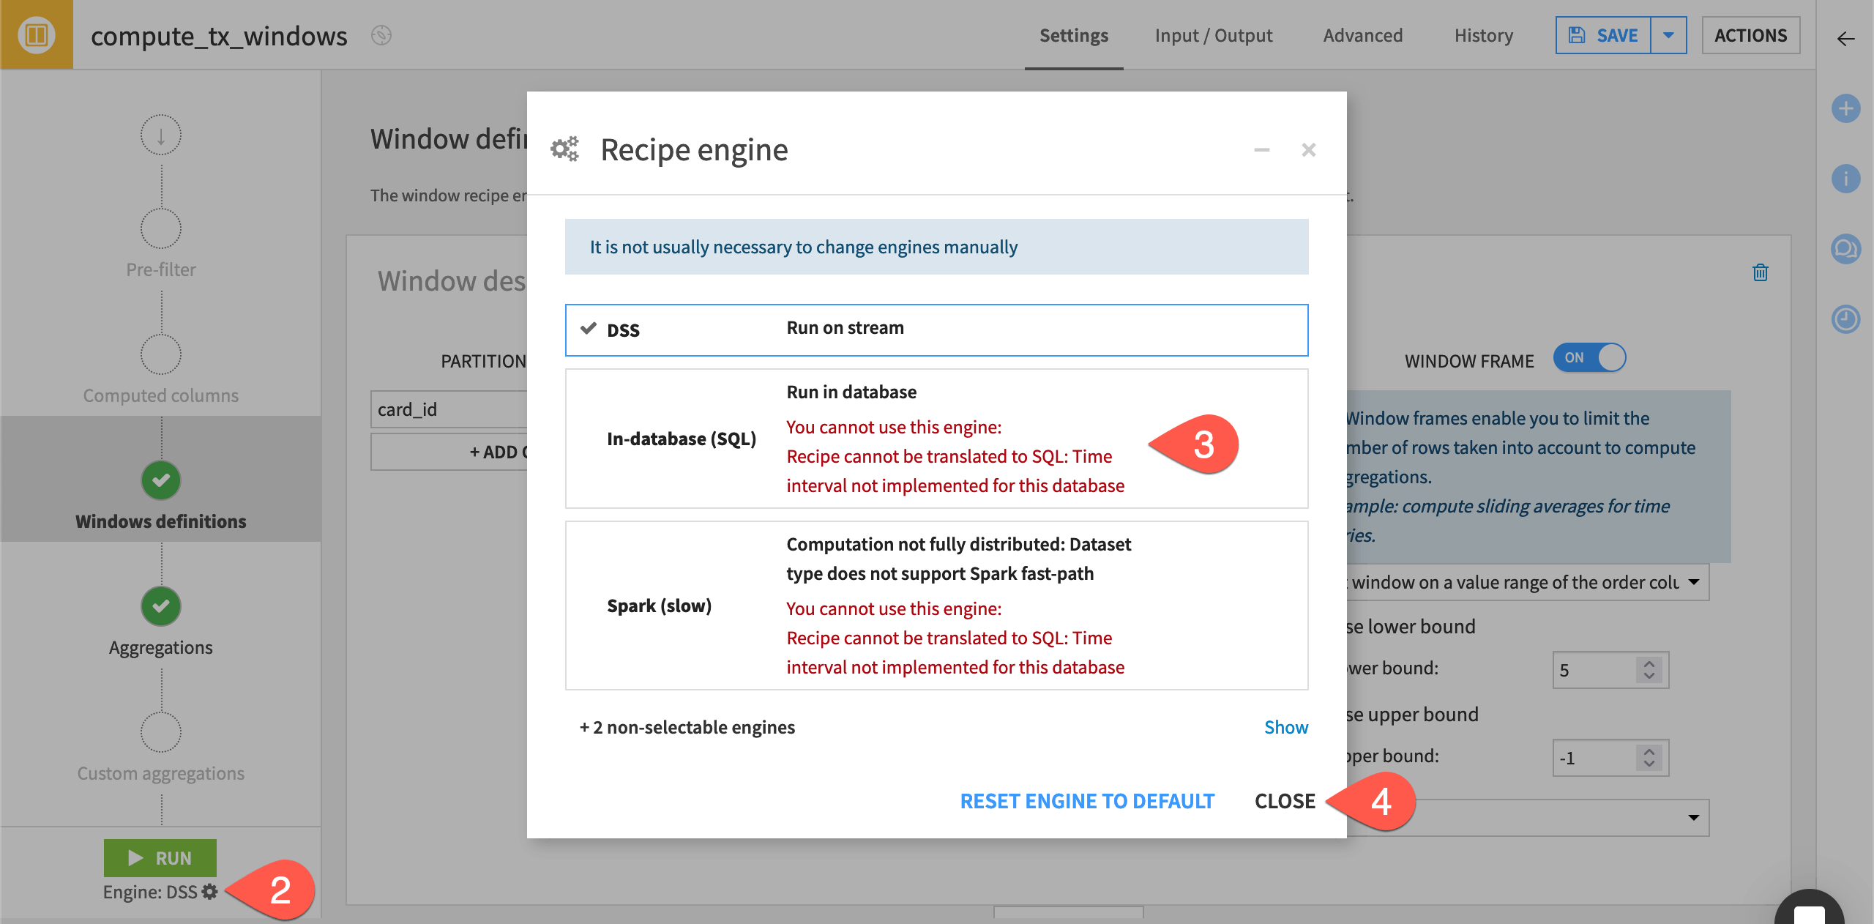1874x924 pixels.
Task: Go to the Custom aggregations step
Action: (161, 748)
